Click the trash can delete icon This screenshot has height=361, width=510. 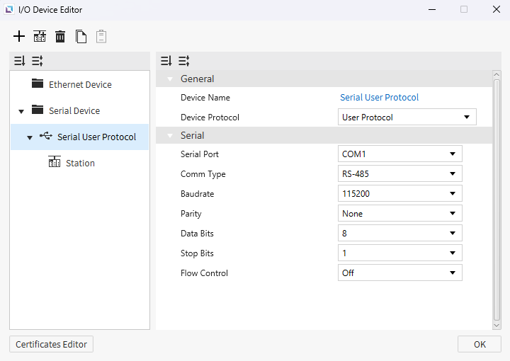coord(60,36)
